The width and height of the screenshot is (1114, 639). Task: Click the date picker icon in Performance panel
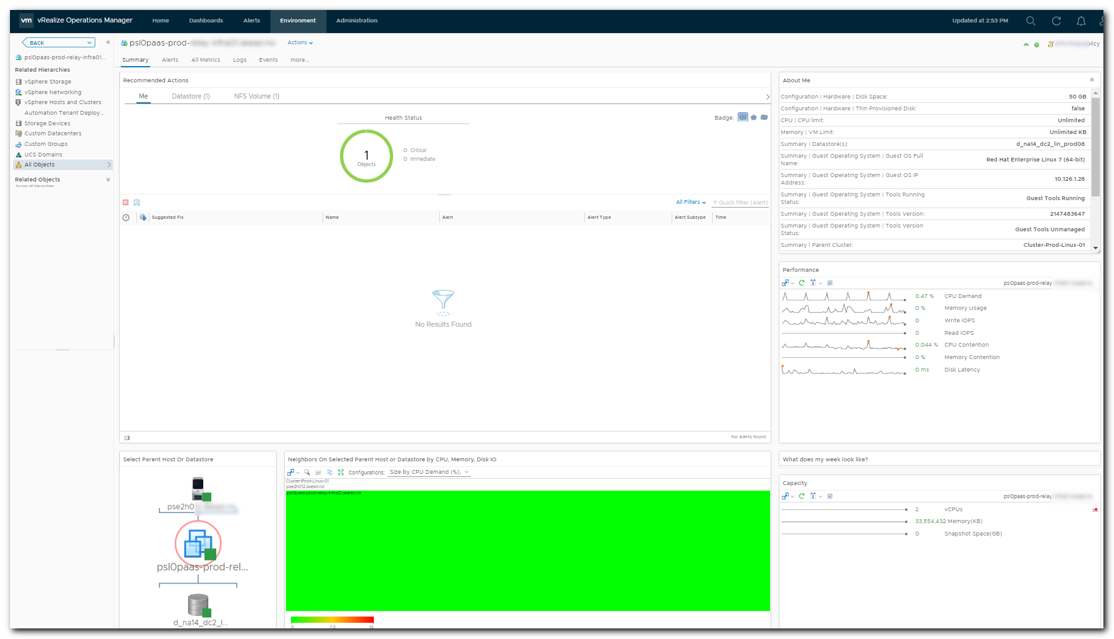pyautogui.click(x=812, y=282)
